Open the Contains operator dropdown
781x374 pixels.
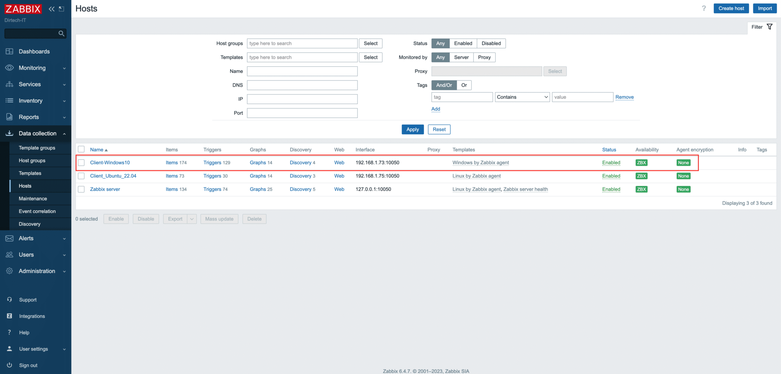point(522,97)
